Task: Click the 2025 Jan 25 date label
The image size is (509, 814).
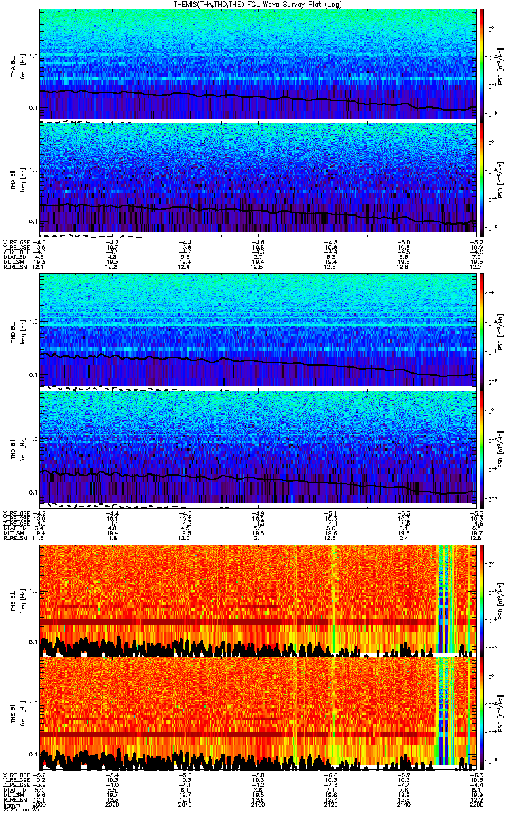Action: tap(17, 809)
